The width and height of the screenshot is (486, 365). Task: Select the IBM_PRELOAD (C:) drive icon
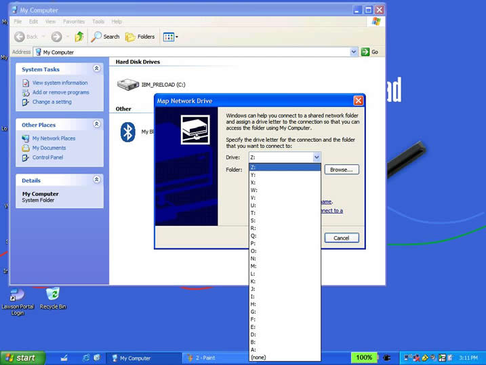(x=127, y=85)
